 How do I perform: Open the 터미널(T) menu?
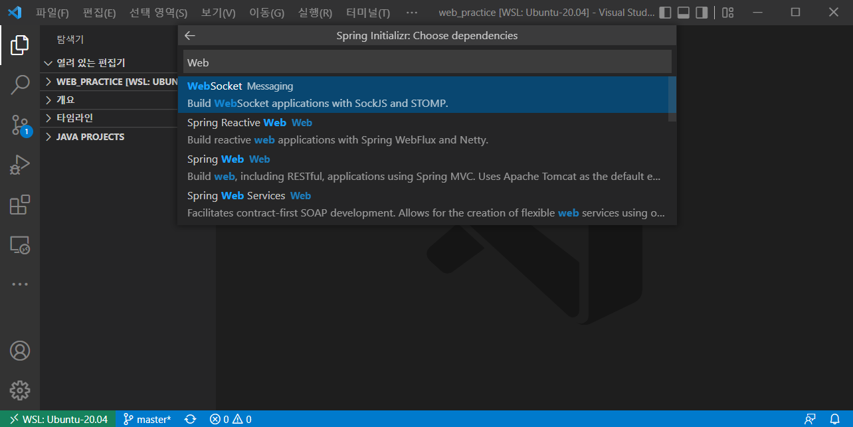(368, 13)
